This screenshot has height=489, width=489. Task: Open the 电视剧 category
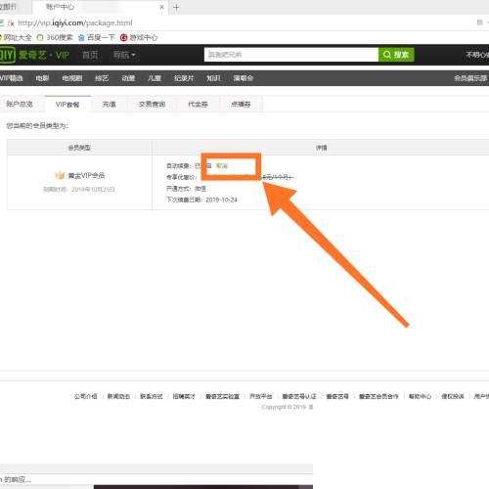72,78
